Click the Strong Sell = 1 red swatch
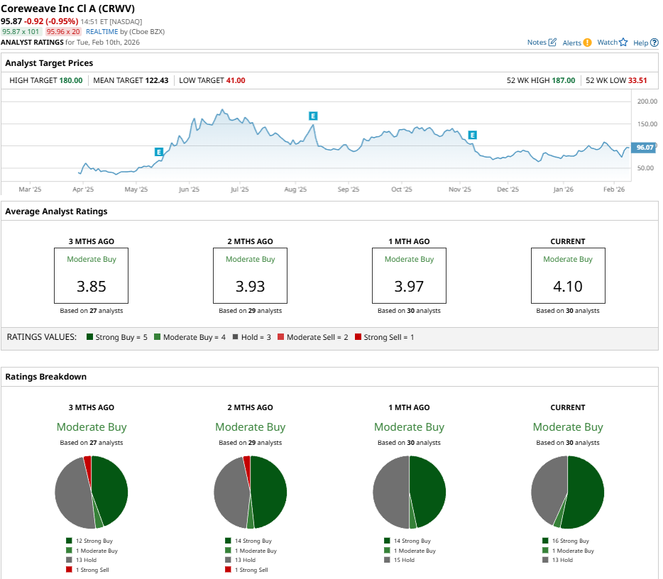663x579 pixels. pos(358,337)
